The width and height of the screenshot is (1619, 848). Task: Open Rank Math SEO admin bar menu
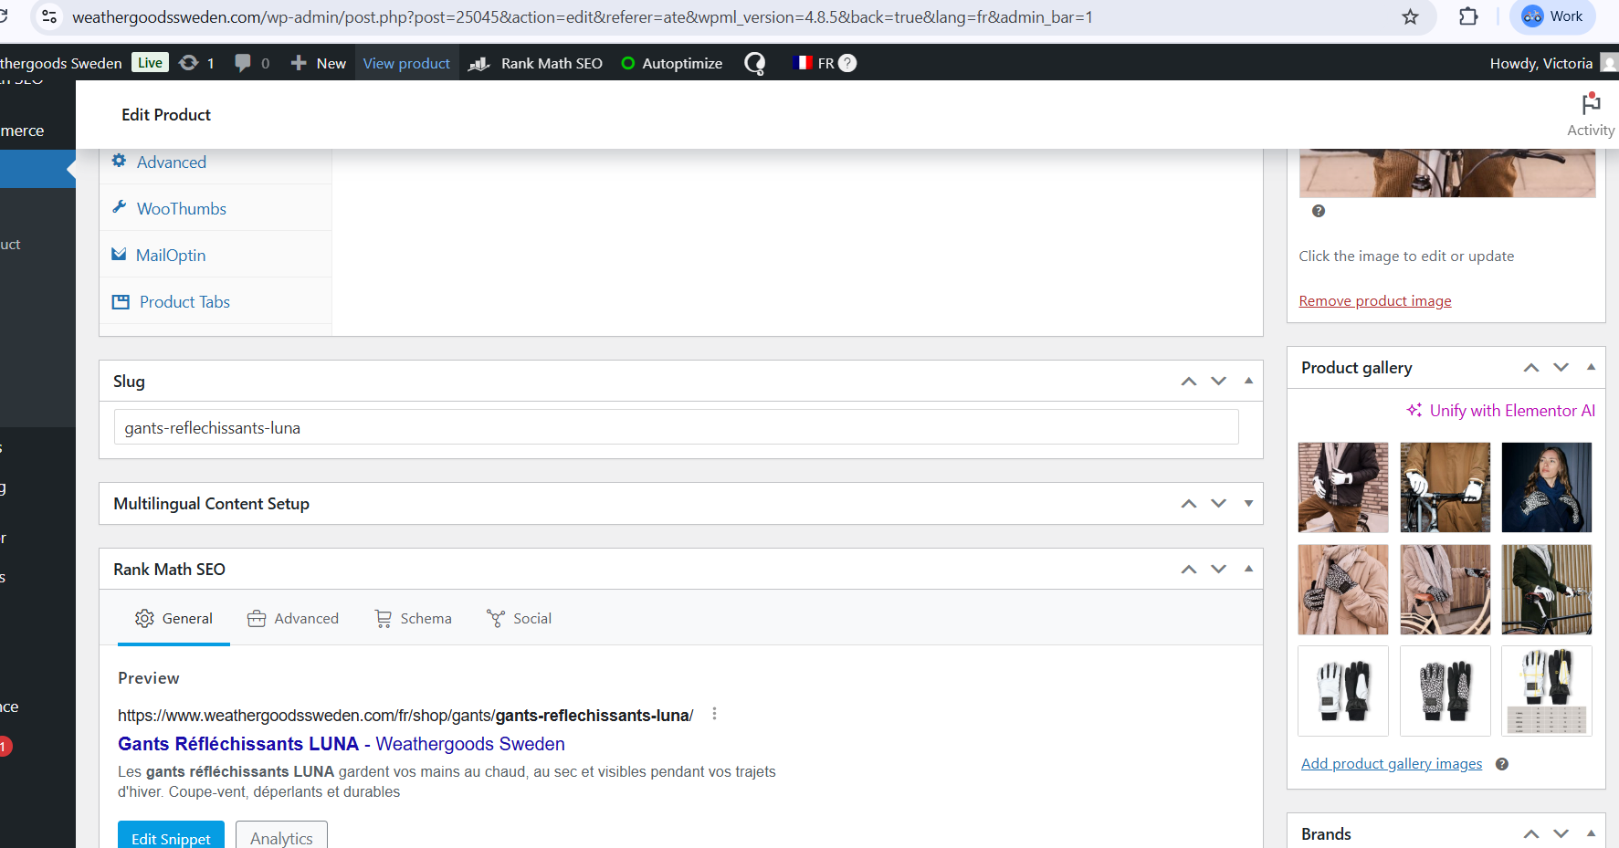pyautogui.click(x=535, y=63)
